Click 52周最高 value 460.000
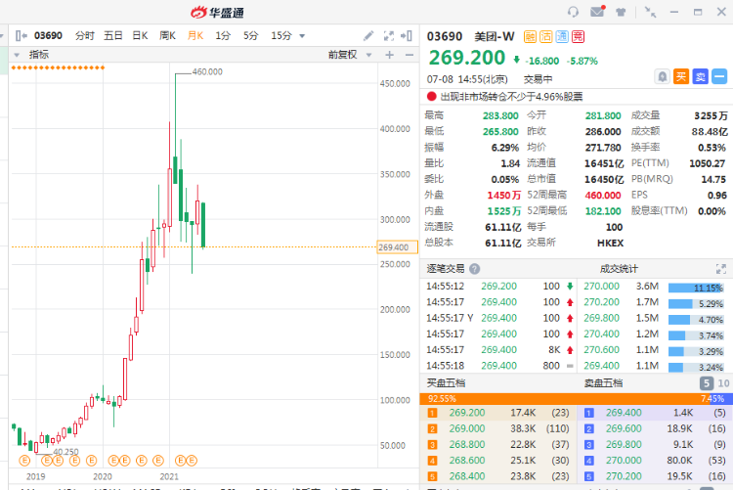The width and height of the screenshot is (733, 490). point(603,196)
